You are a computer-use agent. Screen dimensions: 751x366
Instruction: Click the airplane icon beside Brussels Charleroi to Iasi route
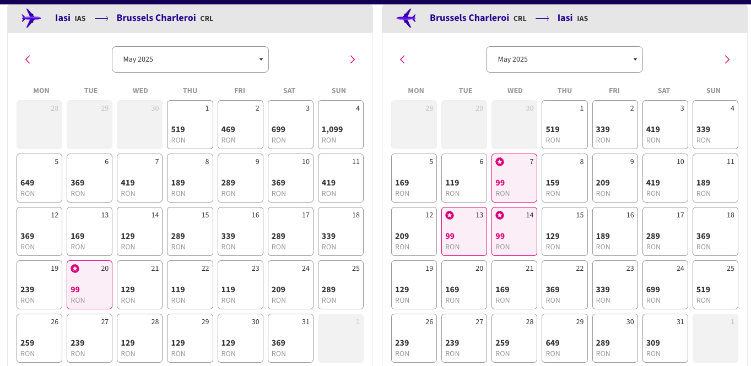tap(406, 18)
